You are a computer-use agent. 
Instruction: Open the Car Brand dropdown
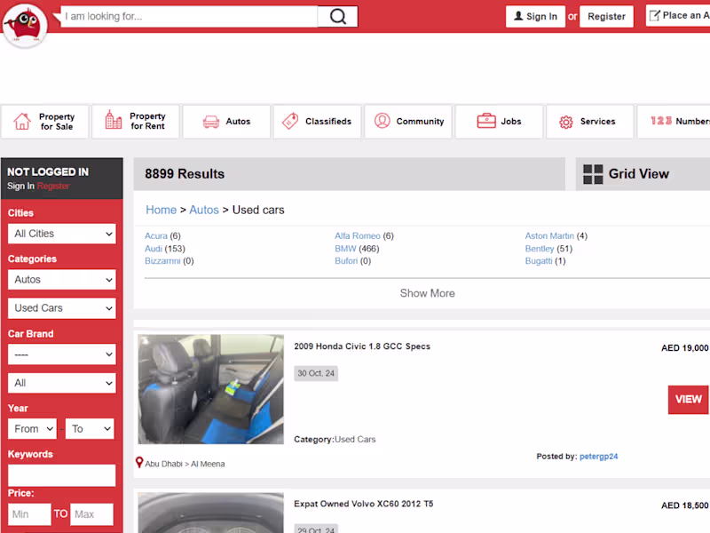tap(62, 354)
